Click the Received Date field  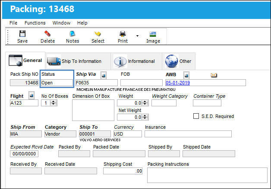(x=71, y=171)
